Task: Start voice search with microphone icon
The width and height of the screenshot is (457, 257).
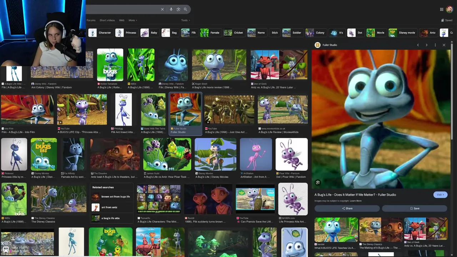Action: point(171,9)
